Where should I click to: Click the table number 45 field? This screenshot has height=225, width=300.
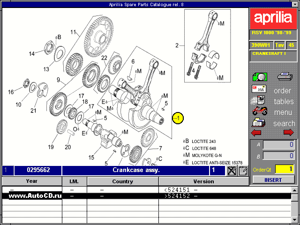291,45
